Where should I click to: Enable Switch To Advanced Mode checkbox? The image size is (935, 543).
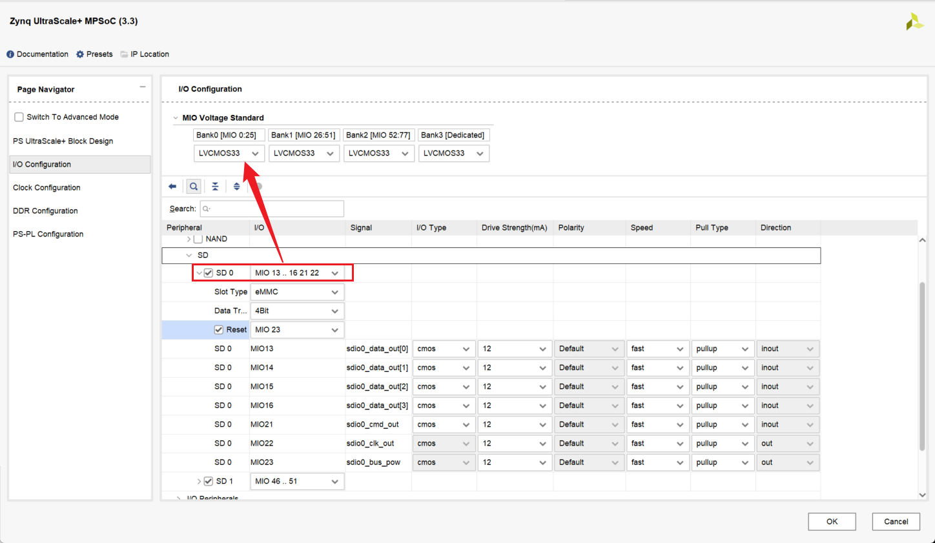click(19, 117)
